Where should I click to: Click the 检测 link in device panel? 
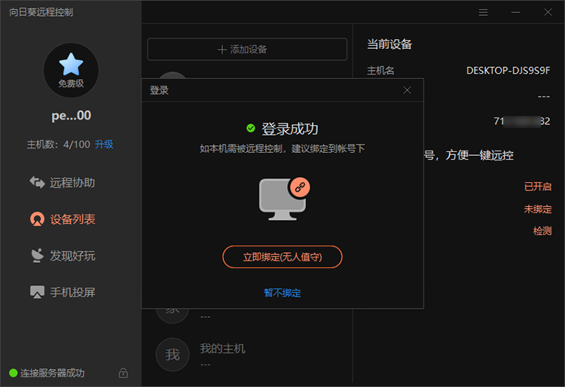(x=542, y=230)
